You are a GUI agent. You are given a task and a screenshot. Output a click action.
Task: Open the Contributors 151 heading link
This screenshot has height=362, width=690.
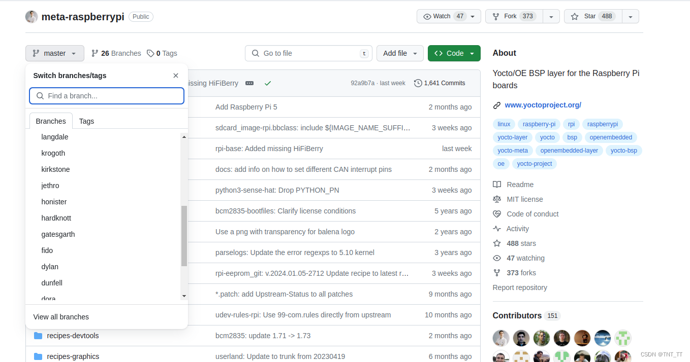(526, 315)
